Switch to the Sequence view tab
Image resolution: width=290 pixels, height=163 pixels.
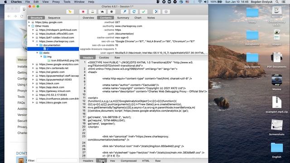tap(54, 18)
